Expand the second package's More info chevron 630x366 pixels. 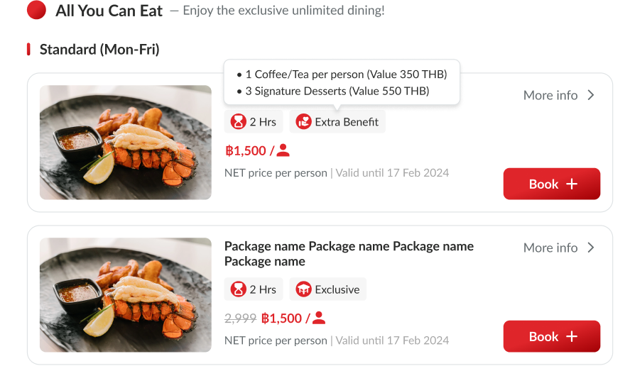[591, 248]
